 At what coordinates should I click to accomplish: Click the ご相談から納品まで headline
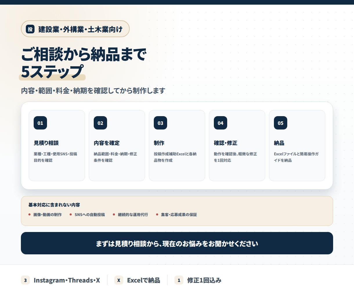click(84, 54)
